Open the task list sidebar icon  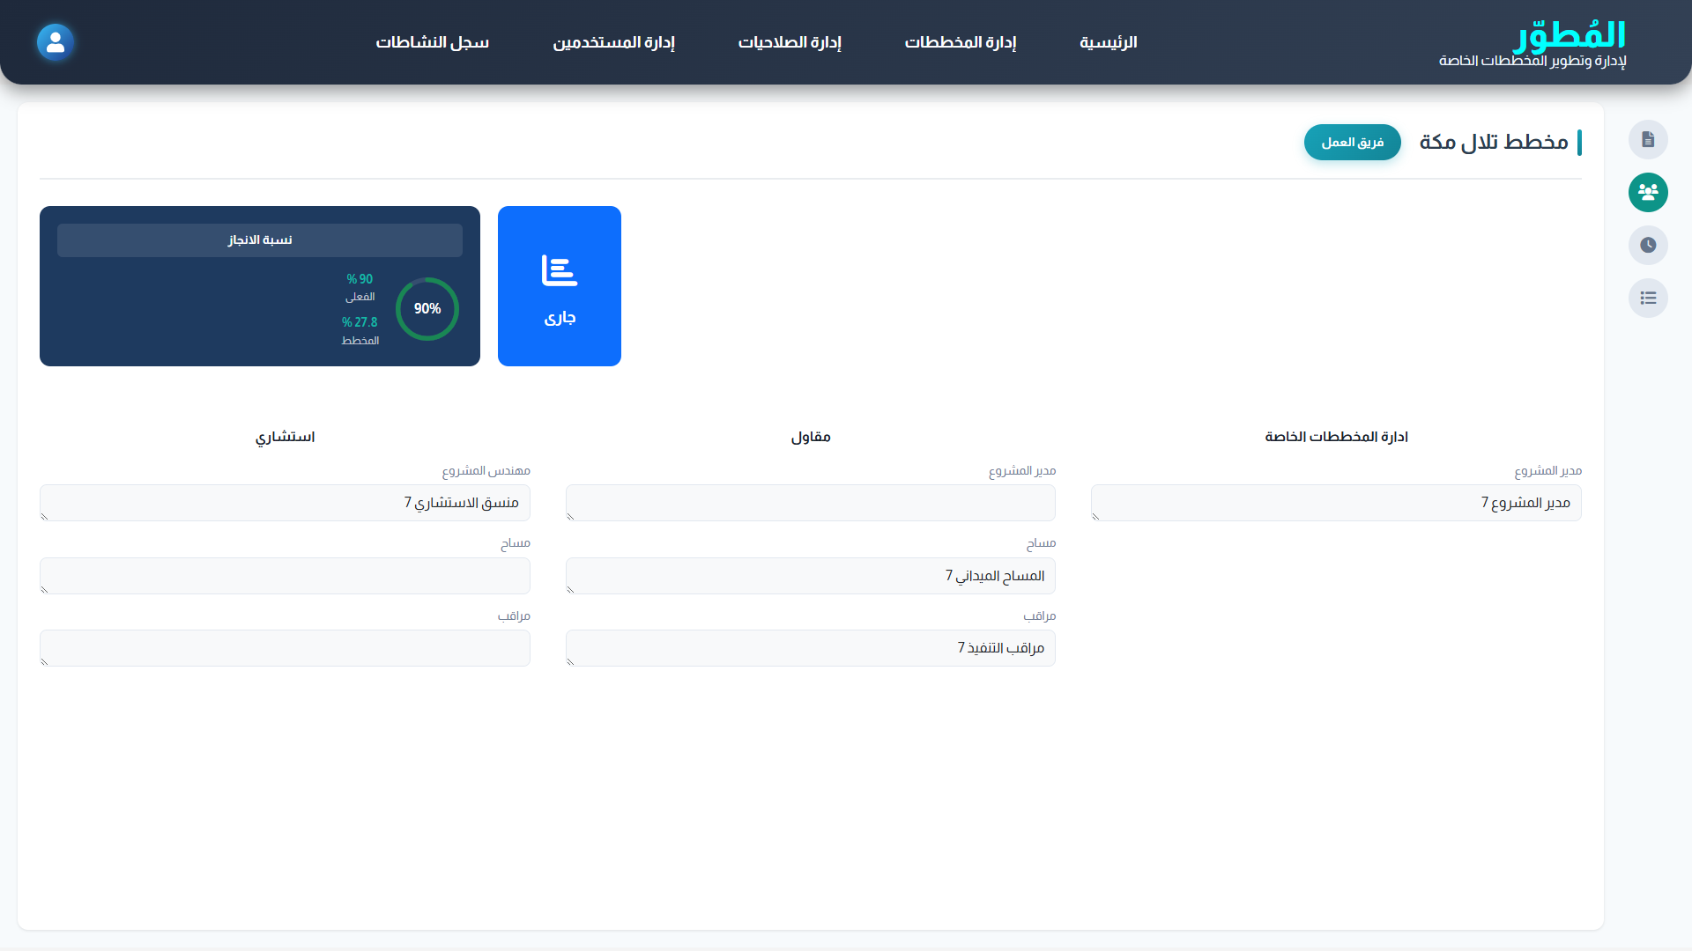pyautogui.click(x=1648, y=298)
